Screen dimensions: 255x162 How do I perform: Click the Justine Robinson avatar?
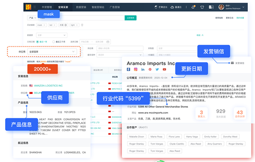pyautogui.click(x=221, y=7)
